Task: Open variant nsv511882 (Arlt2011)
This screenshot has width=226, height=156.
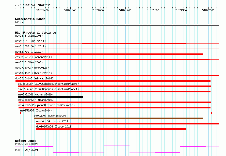Action: point(30,46)
